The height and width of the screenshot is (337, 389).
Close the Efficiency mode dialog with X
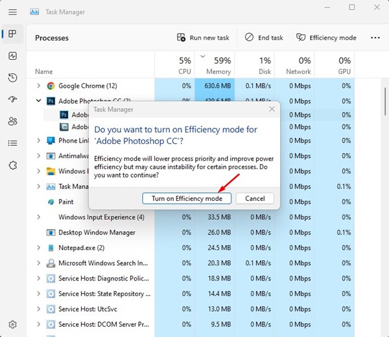pyautogui.click(x=272, y=109)
